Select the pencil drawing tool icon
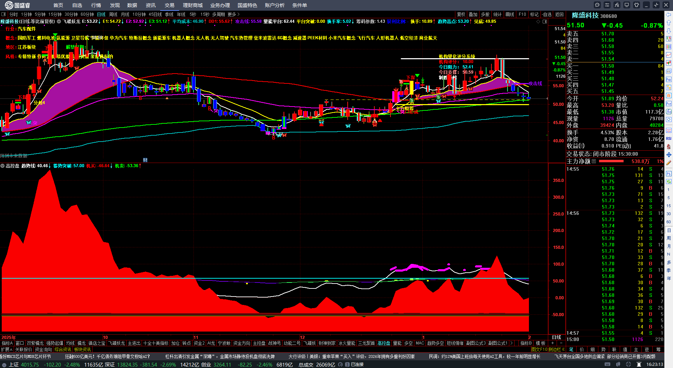 pos(669,163)
